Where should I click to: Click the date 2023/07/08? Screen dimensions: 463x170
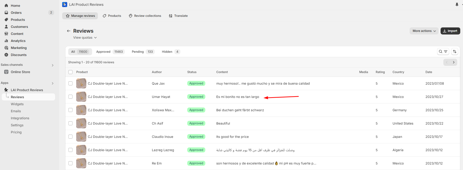click(435, 84)
